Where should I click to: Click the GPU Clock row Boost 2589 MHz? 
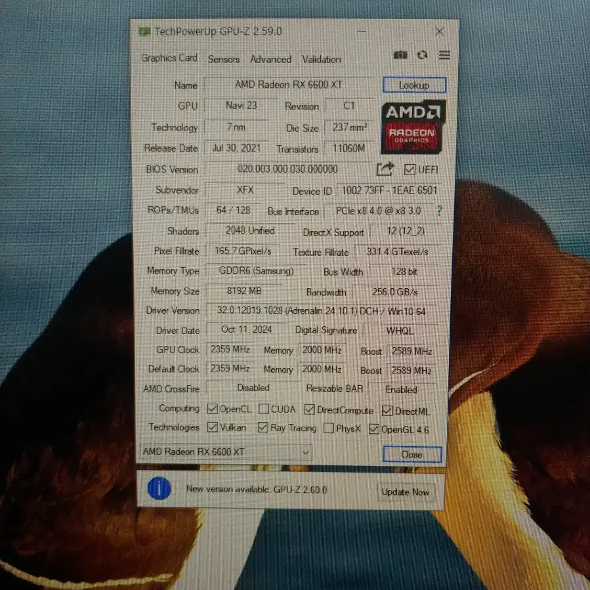411,351
